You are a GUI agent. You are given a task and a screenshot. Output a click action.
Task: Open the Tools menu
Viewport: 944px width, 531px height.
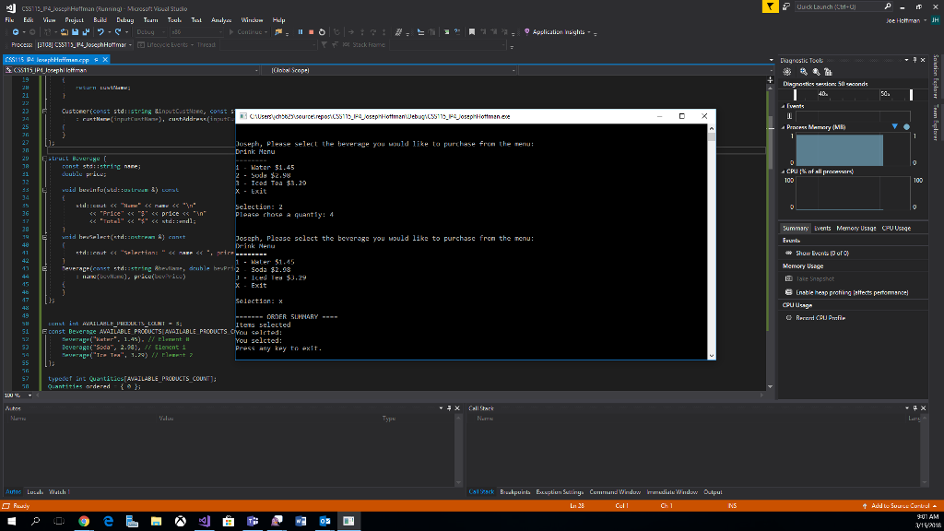tap(174, 20)
